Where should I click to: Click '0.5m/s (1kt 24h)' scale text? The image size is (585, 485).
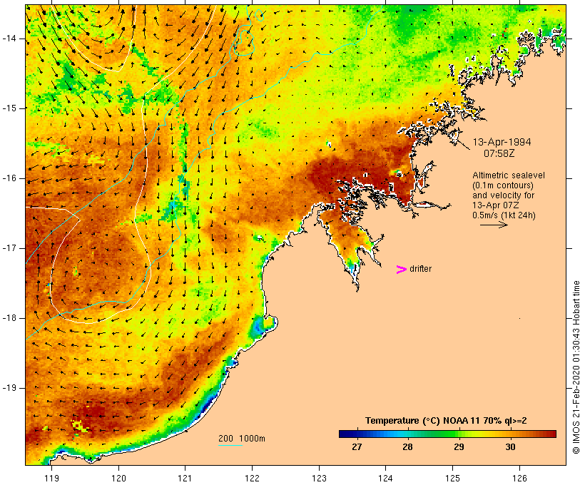coord(504,215)
